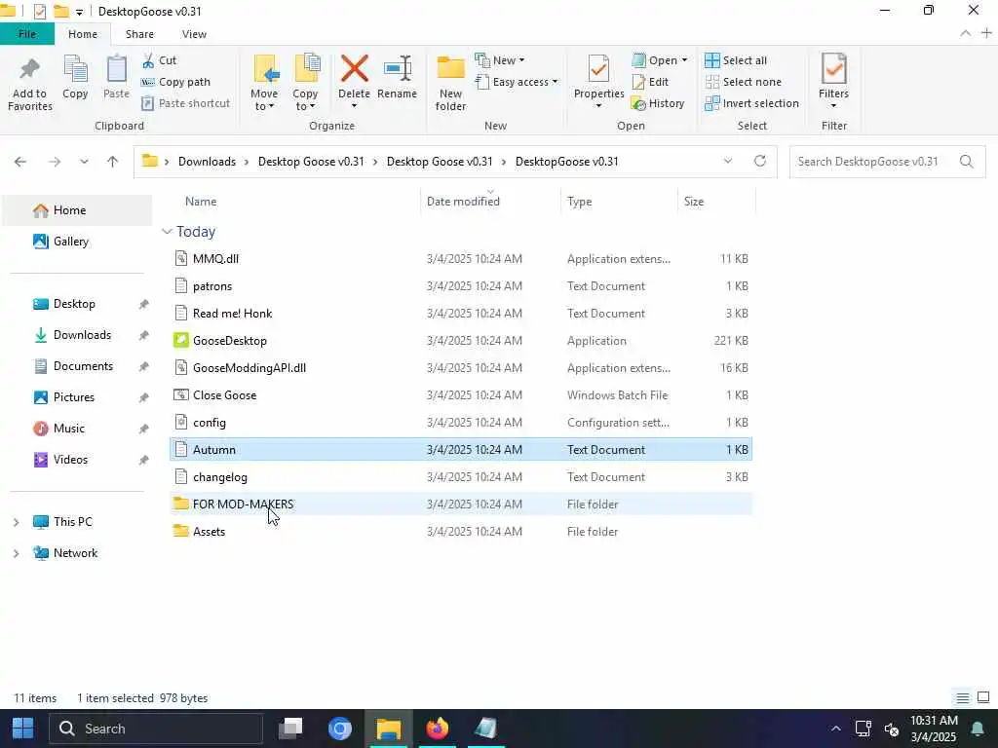Rename the selected Autumn file
Image resolution: width=998 pixels, height=748 pixels.
tap(398, 78)
